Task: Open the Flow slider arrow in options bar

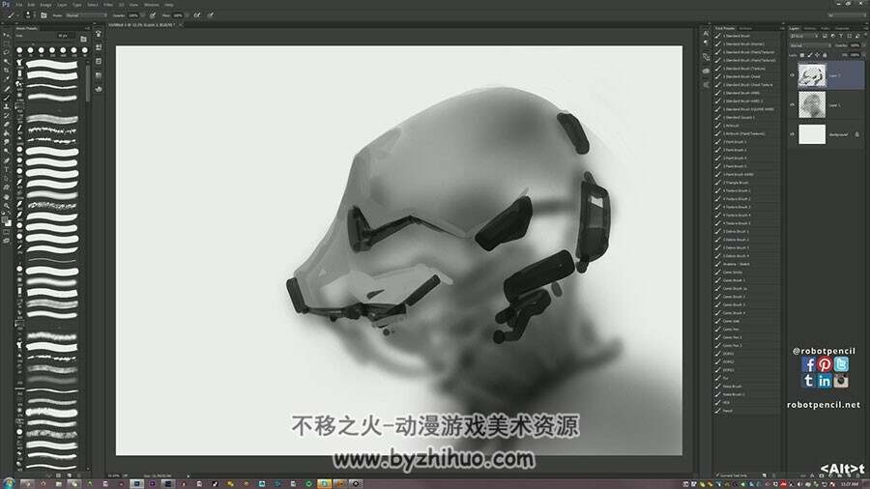Action: pyautogui.click(x=187, y=14)
